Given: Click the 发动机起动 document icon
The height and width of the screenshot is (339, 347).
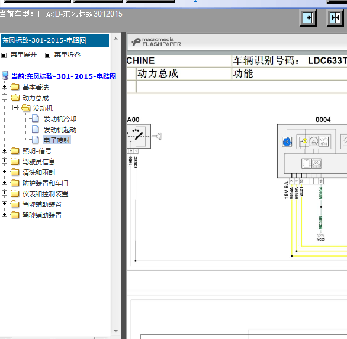Looking at the screenshot, I should point(36,129).
